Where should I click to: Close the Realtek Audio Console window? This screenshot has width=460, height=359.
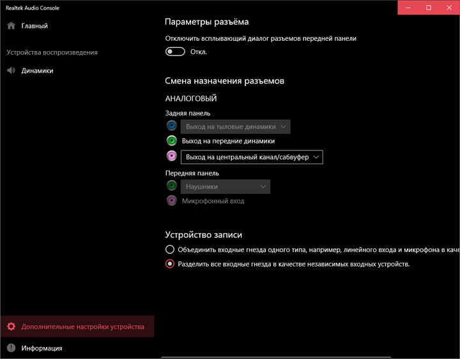pyautogui.click(x=449, y=8)
